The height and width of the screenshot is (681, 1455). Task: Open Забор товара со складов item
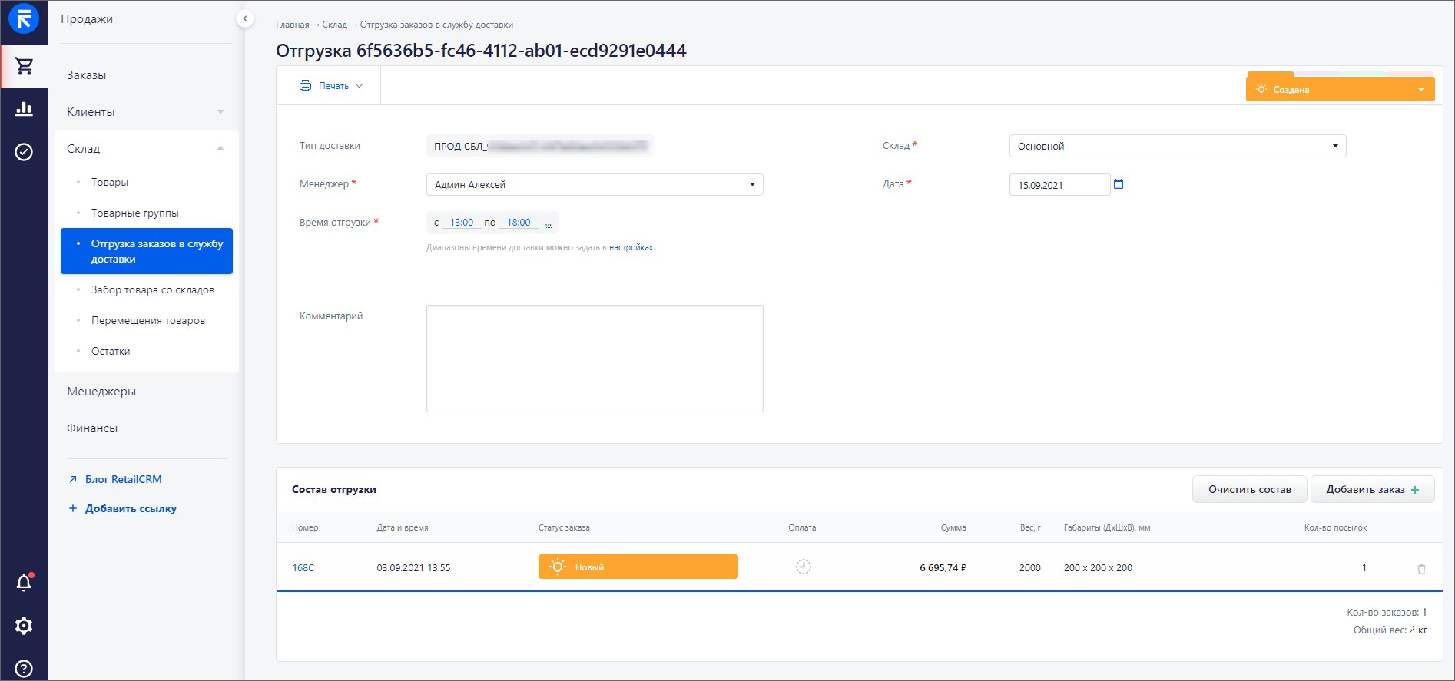tap(153, 289)
